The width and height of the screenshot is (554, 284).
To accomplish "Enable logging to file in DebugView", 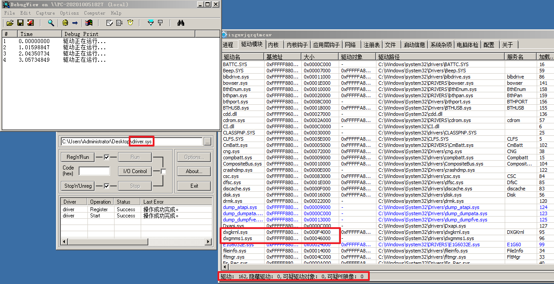I will tap(30, 22).
